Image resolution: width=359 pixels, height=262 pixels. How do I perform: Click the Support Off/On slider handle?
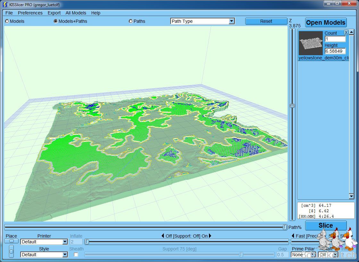pos(87,241)
